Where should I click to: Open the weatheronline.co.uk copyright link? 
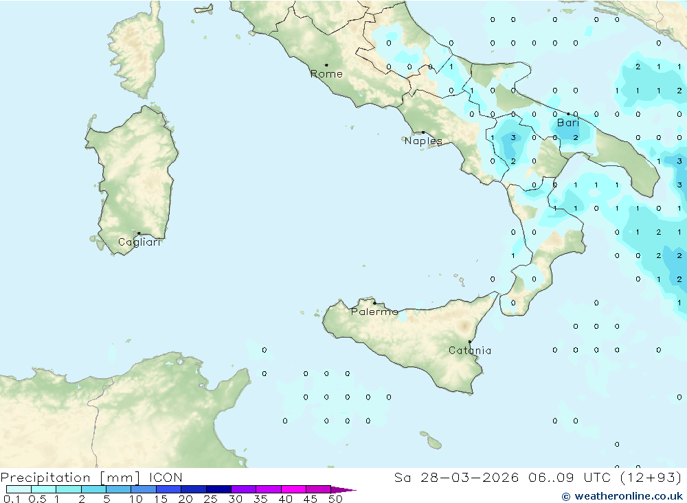622,496
